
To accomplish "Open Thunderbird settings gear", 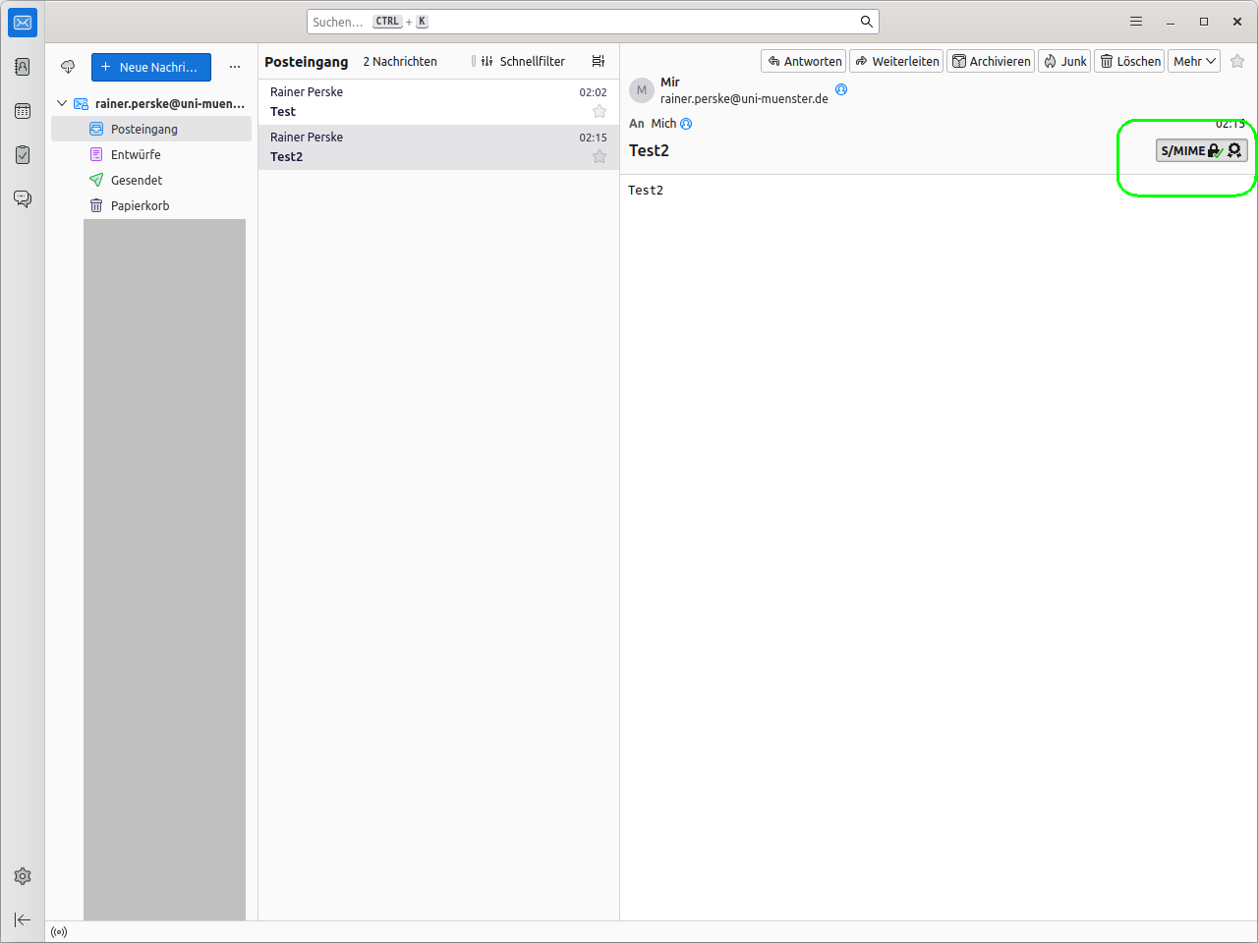I will [x=23, y=876].
